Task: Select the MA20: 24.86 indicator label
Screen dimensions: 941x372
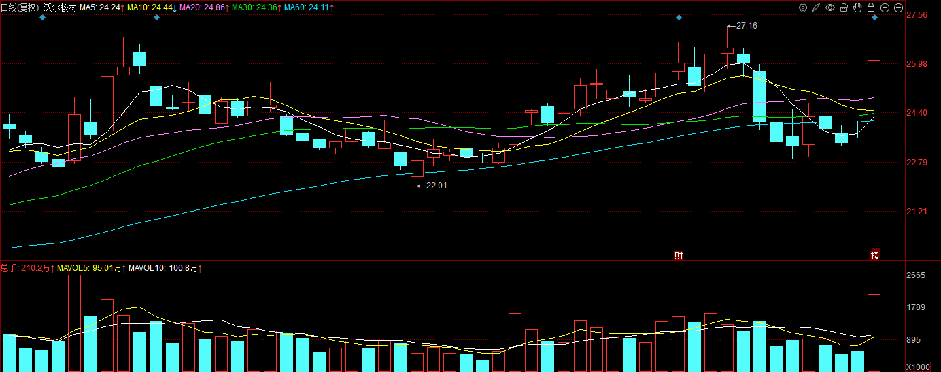Action: coord(204,7)
